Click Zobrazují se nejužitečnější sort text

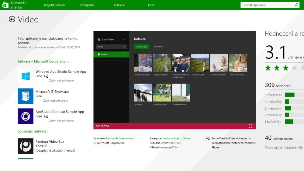click(x=284, y=148)
